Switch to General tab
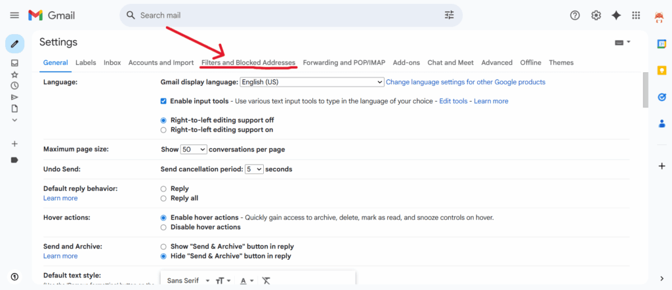 point(56,62)
